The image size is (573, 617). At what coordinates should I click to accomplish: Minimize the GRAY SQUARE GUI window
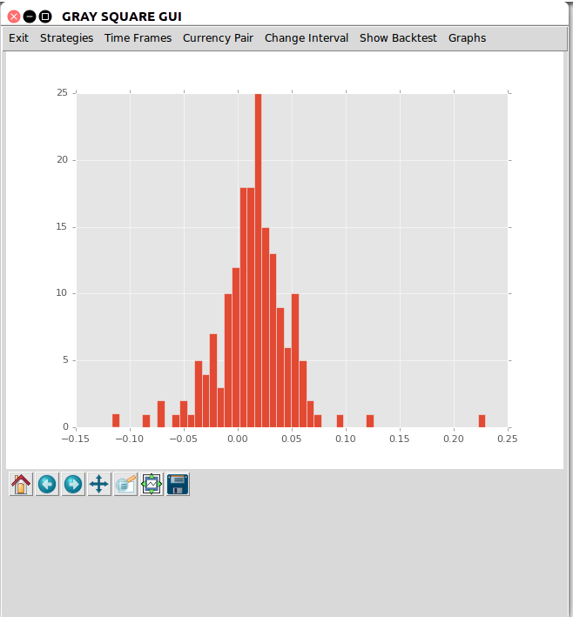point(30,17)
